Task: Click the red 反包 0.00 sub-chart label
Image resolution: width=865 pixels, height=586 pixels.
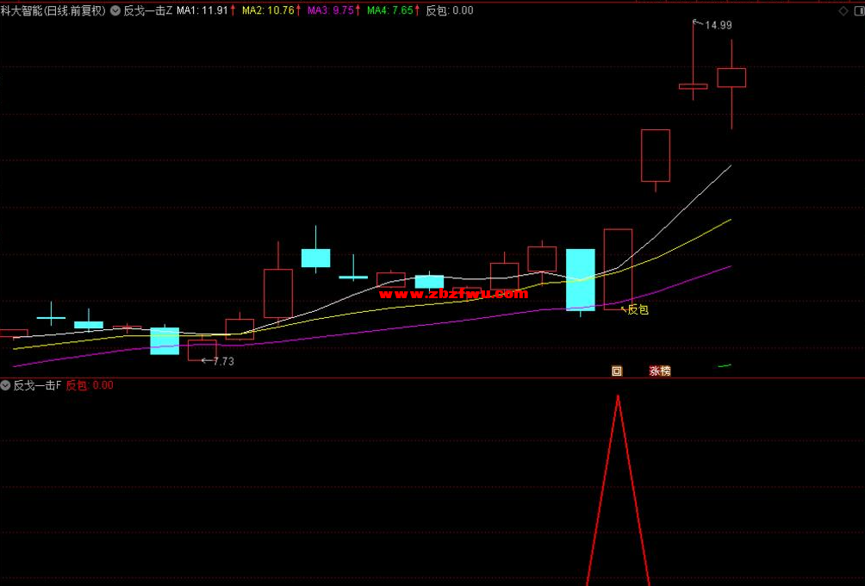Action: (90, 385)
